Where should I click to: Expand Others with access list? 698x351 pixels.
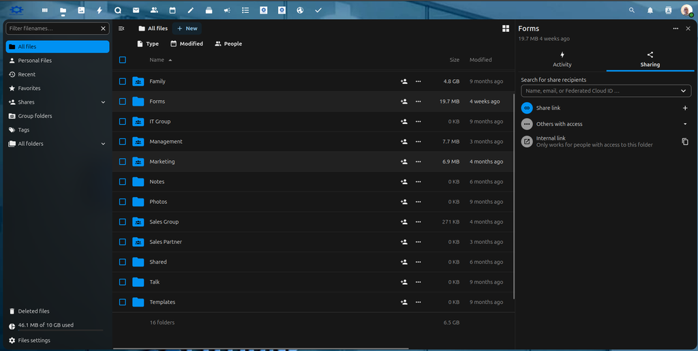click(x=685, y=124)
